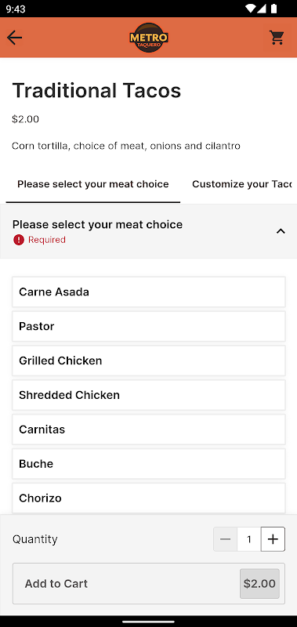
Task: Open the shopping cart icon
Action: (x=277, y=38)
